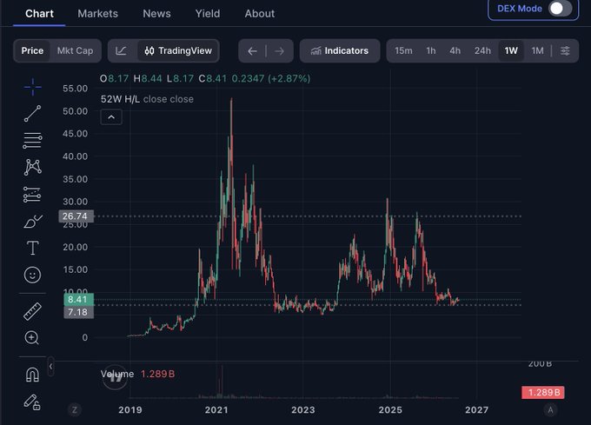The height and width of the screenshot is (425, 591).
Task: Click the 8.41 current price label
Action: 78,299
